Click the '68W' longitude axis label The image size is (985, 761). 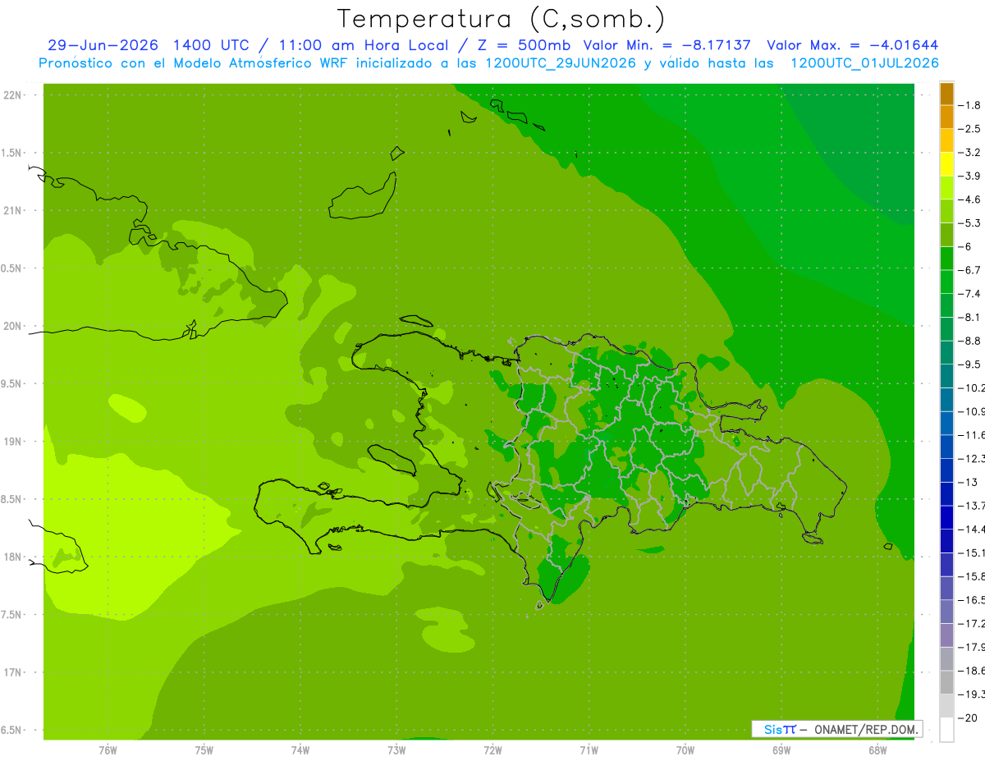click(877, 750)
